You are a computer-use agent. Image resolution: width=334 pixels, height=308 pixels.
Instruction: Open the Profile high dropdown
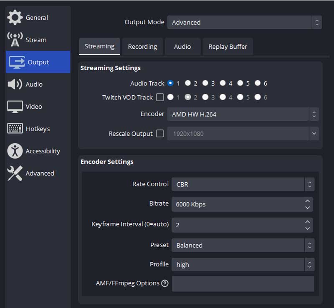(x=243, y=264)
